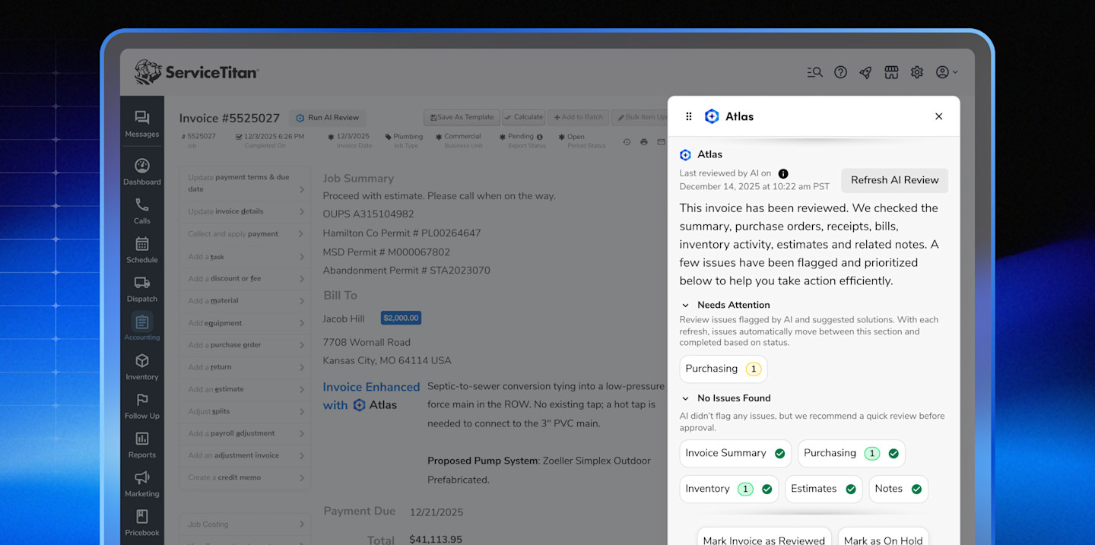Click the Atlas logo in panel header
The image size is (1095, 545).
pyautogui.click(x=712, y=116)
